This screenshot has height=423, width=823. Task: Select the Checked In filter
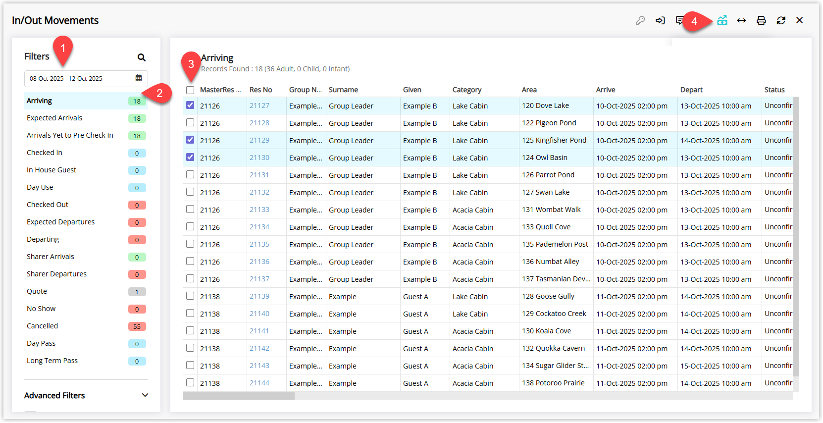86,153
